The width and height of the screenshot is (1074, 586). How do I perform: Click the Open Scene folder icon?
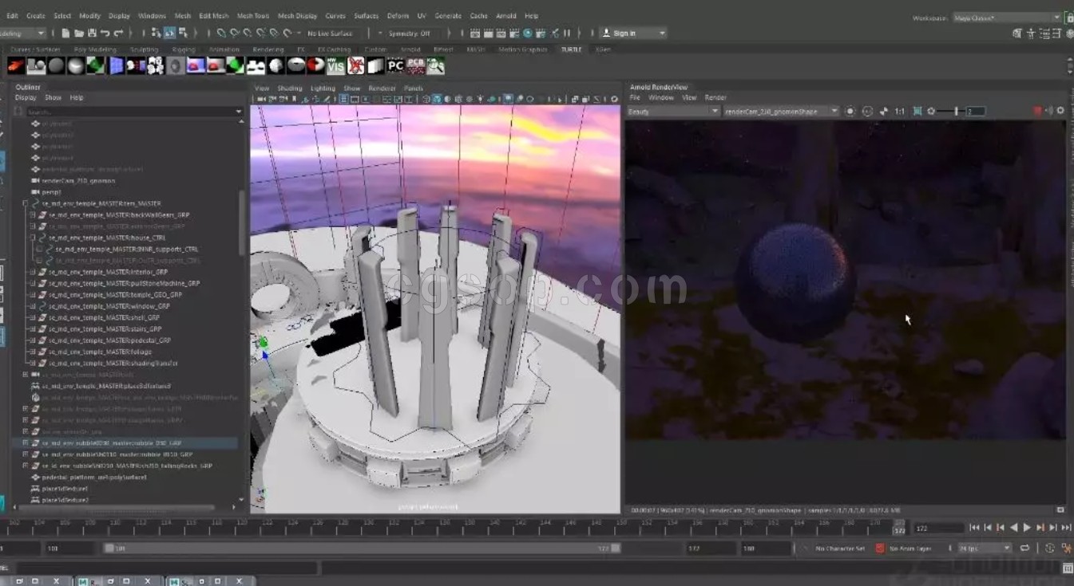(x=79, y=33)
